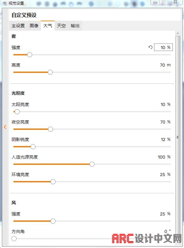Click the fog 强度 percentage input field
The width and height of the screenshot is (184, 248).
163,47
